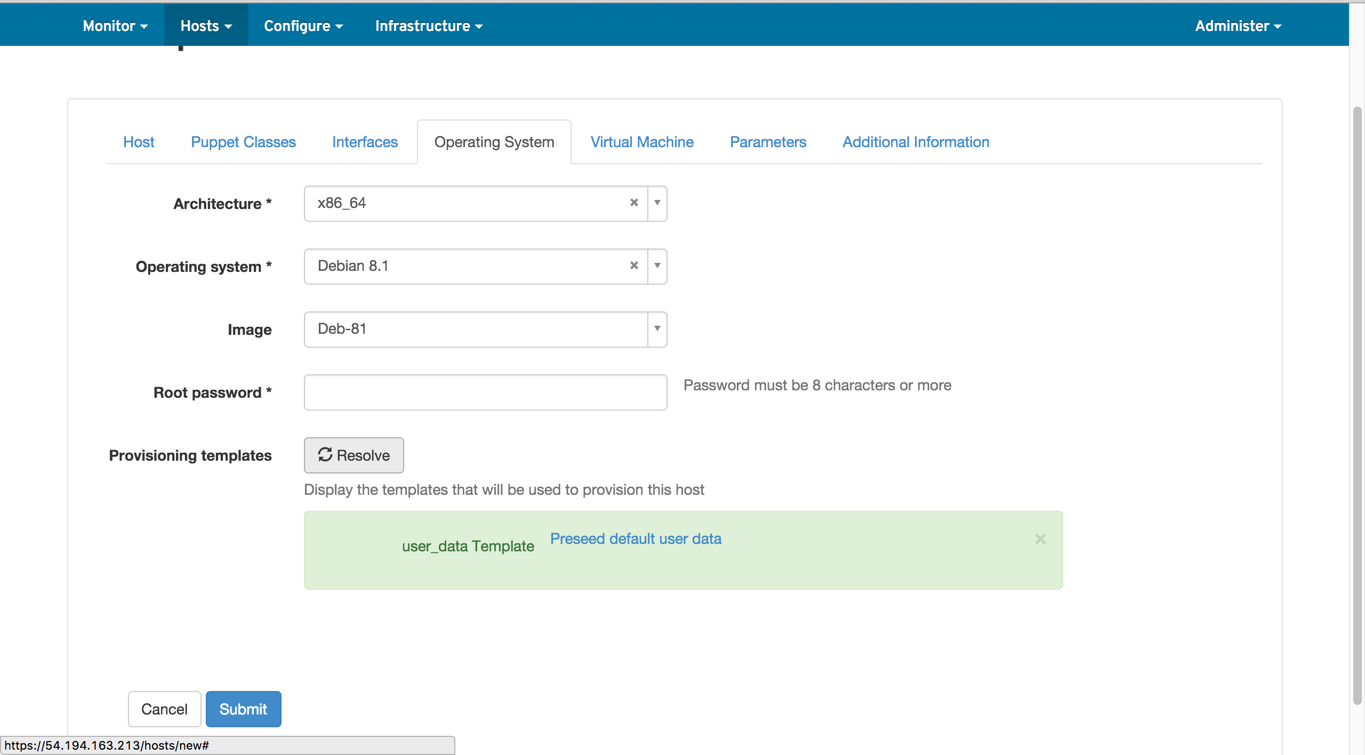Open the Additional Information tab
1365x755 pixels.
click(x=916, y=142)
